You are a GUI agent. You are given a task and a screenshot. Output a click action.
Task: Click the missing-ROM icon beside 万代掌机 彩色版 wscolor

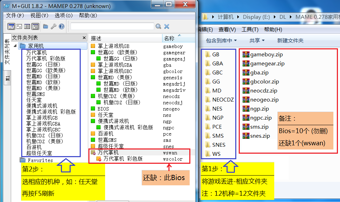(99, 159)
